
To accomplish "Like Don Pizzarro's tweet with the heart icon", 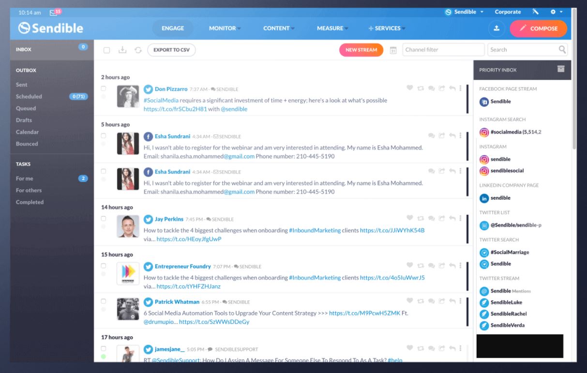I will point(410,88).
